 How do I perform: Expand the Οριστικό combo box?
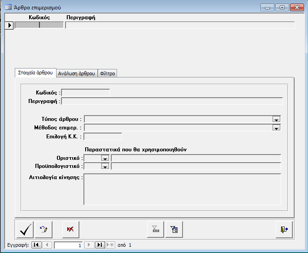pos(105,158)
